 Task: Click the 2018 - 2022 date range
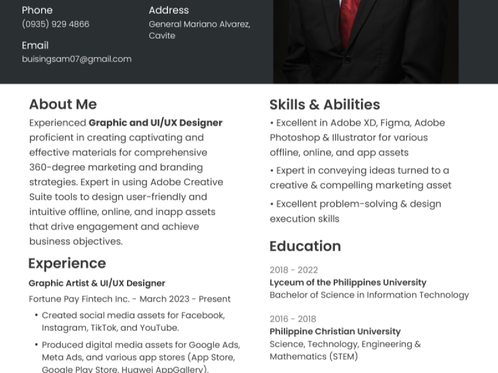(294, 270)
